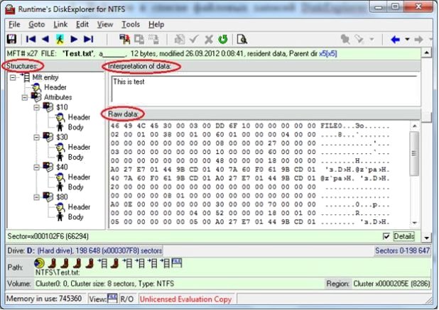The height and width of the screenshot is (310, 439).
Task: Collapse the Mft entry tree node
Action: [x=13, y=77]
